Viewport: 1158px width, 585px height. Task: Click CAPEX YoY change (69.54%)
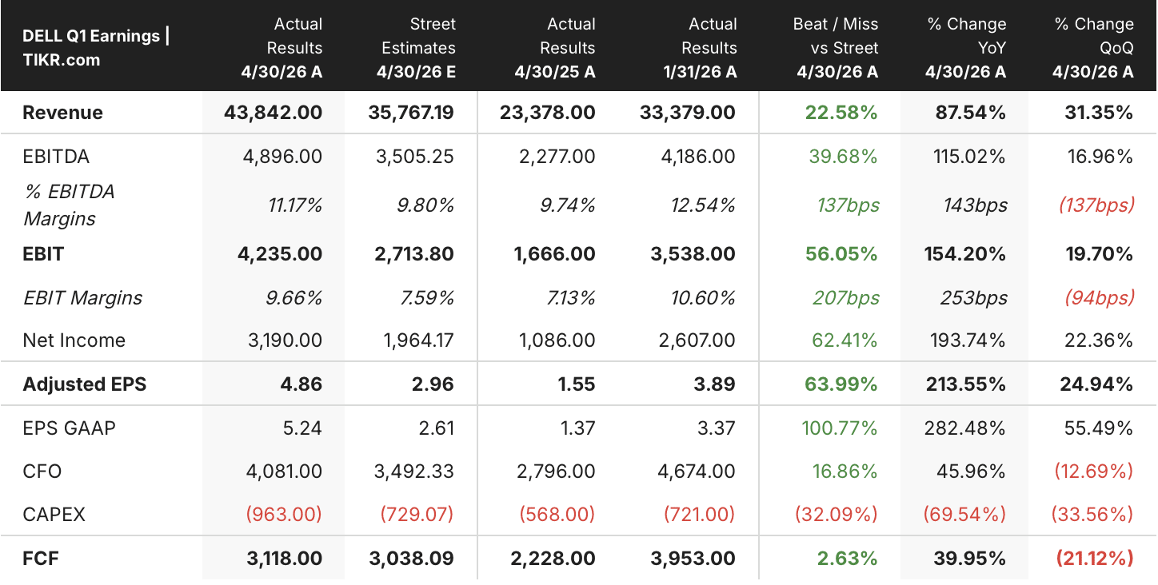[965, 515]
